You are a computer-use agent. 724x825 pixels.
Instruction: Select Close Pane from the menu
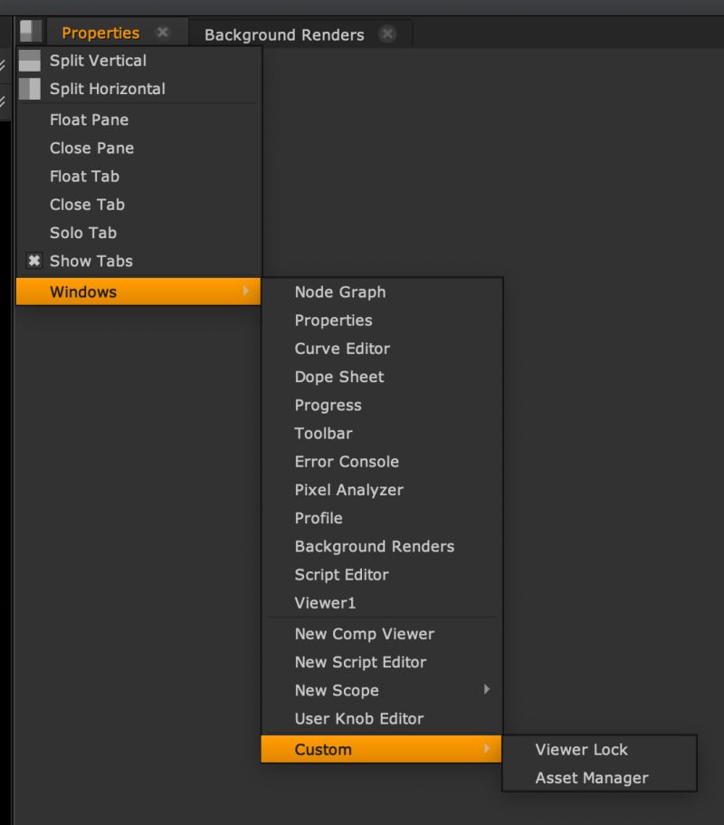pos(90,148)
